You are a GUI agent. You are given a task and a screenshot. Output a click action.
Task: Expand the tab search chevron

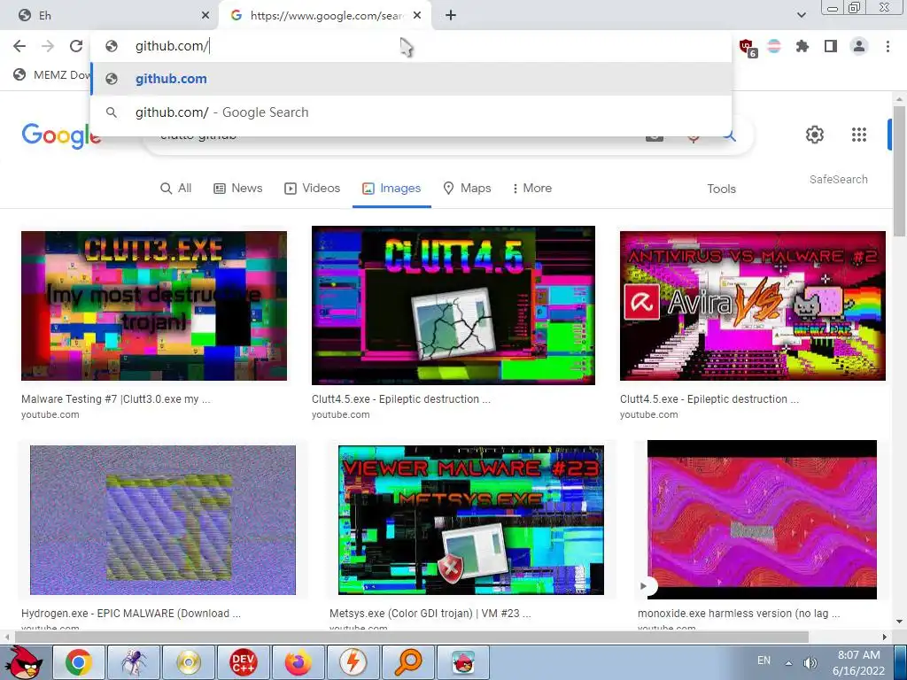(801, 16)
